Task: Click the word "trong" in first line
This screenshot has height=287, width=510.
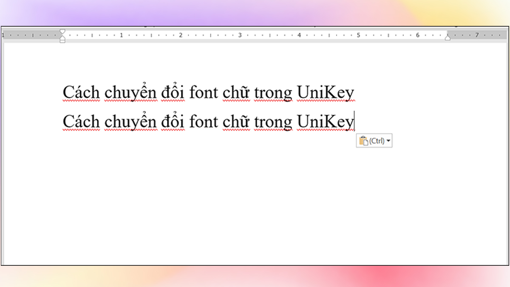Action: point(273,94)
